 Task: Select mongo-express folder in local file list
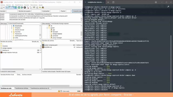[x=7, y=48]
